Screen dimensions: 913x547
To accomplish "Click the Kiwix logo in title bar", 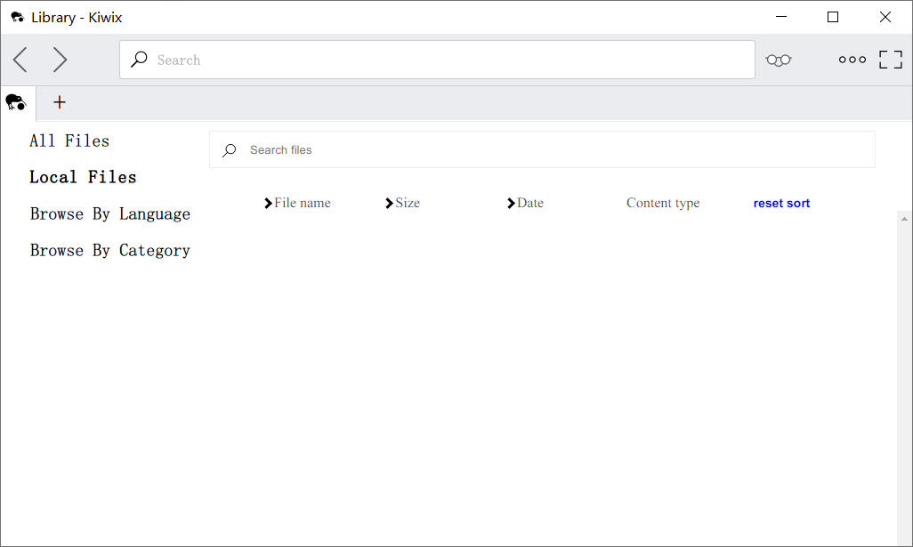I will pos(17,17).
